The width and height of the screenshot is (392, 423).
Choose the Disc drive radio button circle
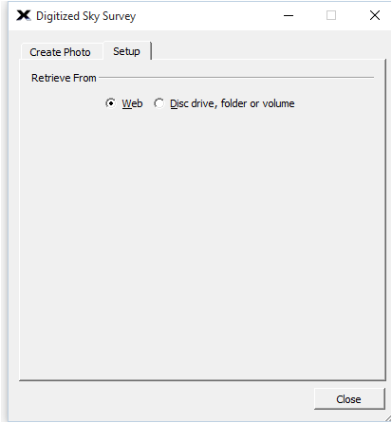[159, 103]
